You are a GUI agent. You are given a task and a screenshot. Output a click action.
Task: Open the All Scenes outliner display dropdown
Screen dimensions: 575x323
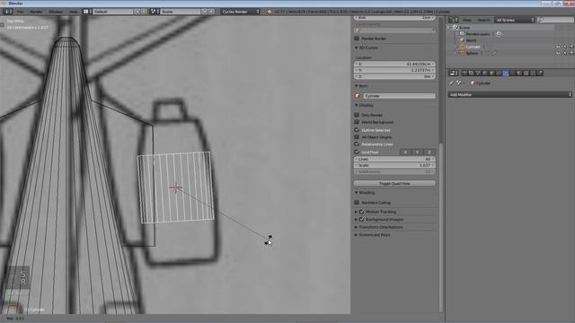click(515, 20)
